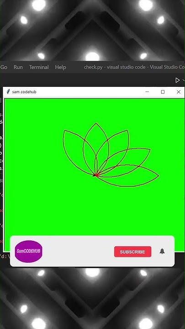Click the red SUBSCRIBE button
The image size is (185, 329).
pyautogui.click(x=132, y=252)
